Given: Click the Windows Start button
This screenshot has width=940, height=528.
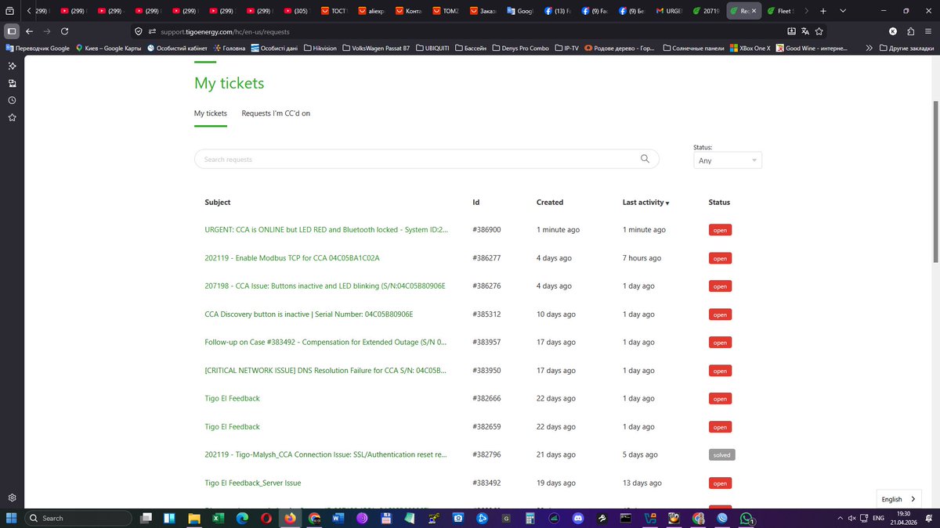Looking at the screenshot, I should click(12, 518).
